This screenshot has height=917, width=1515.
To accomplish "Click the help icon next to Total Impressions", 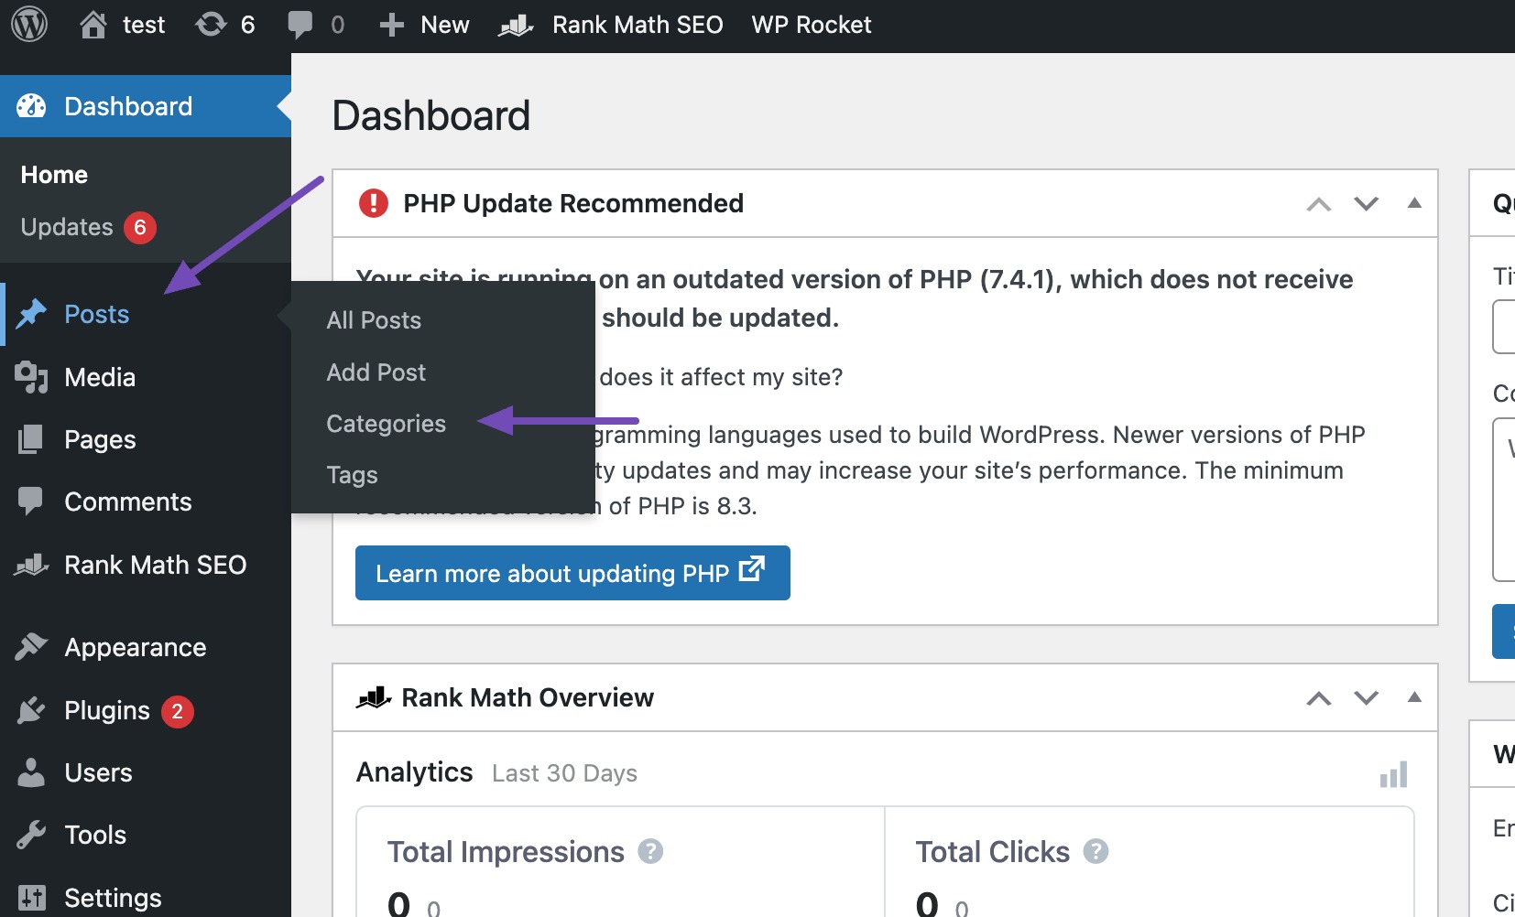I will pyautogui.click(x=650, y=851).
